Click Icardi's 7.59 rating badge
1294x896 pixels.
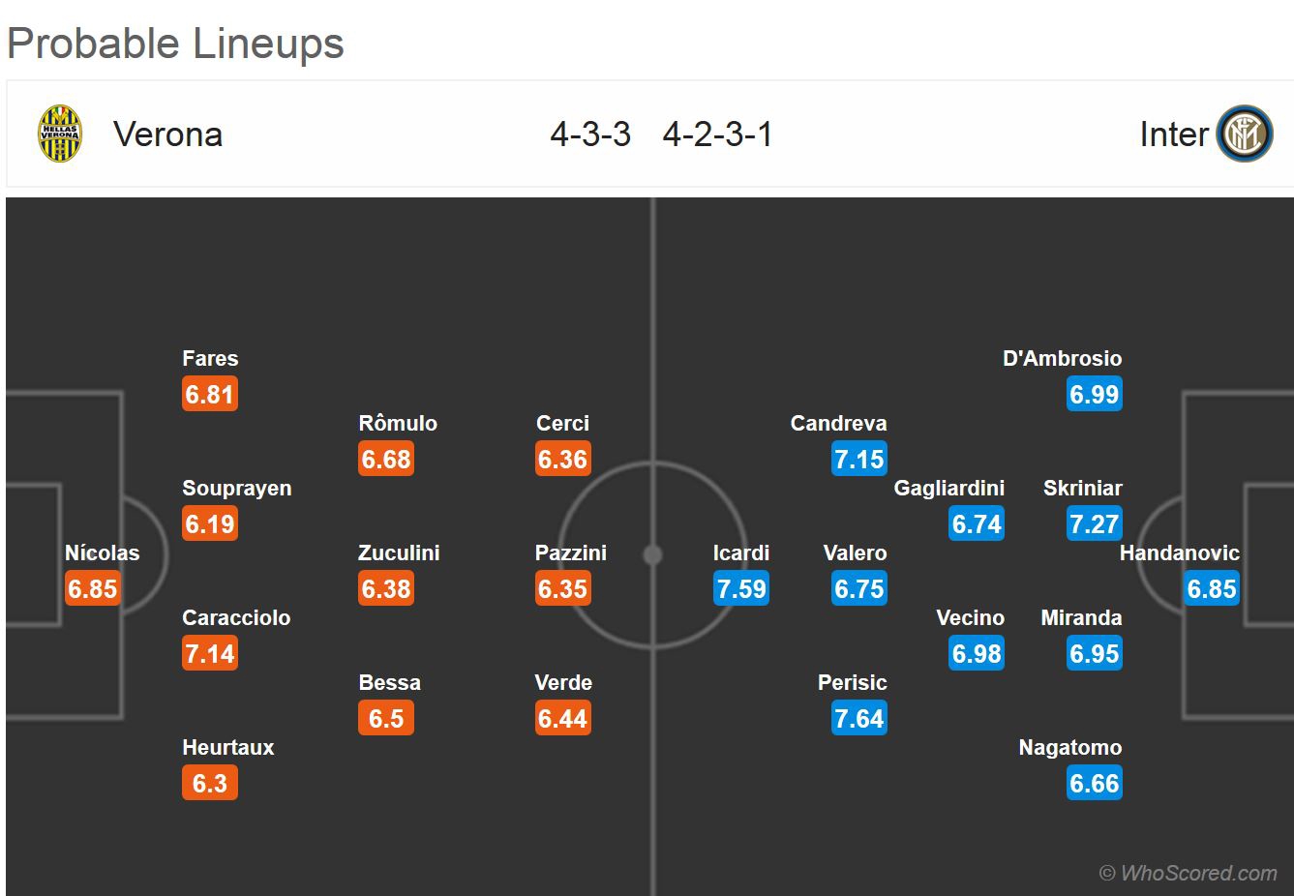tap(741, 588)
